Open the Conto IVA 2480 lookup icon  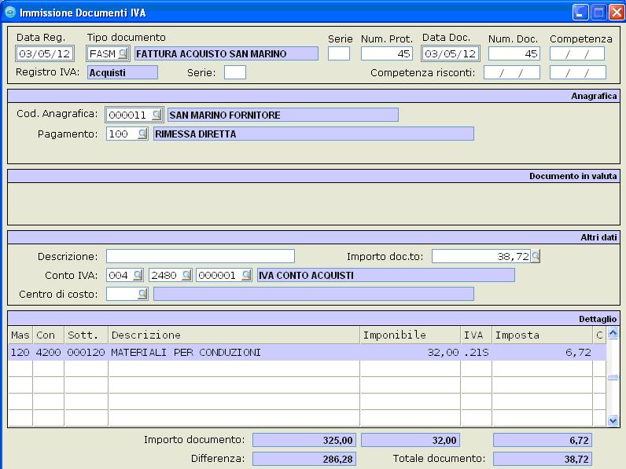(186, 275)
